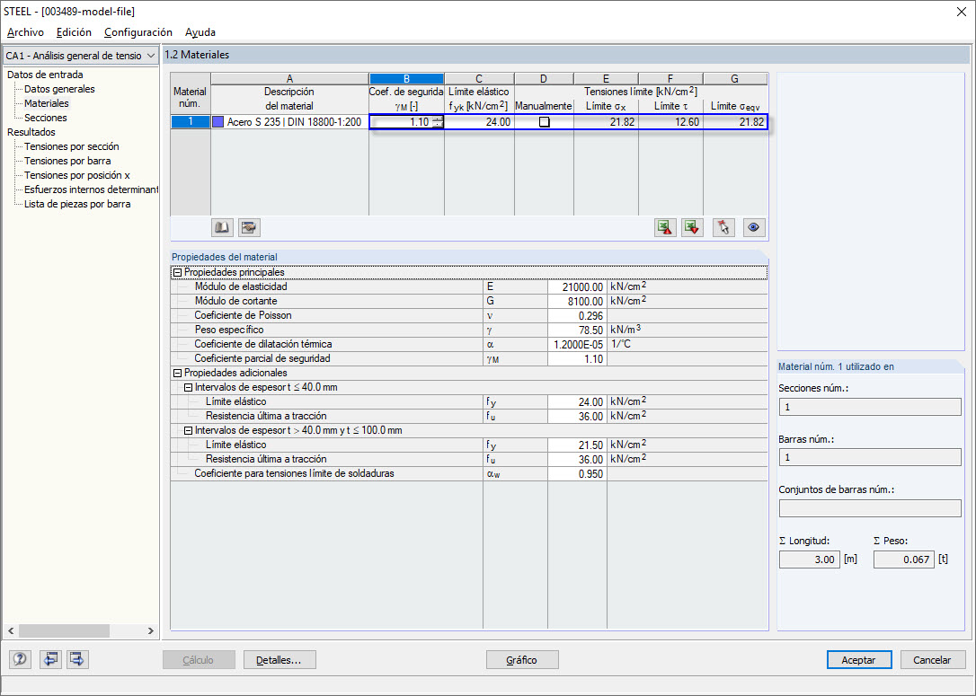Go to previous window with left arrow icon
976x696 pixels.
(x=50, y=658)
